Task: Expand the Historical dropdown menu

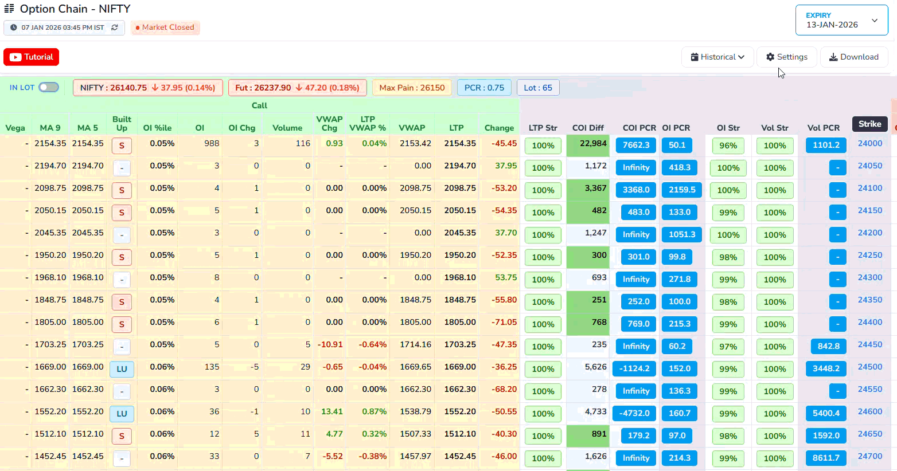Action: 717,57
